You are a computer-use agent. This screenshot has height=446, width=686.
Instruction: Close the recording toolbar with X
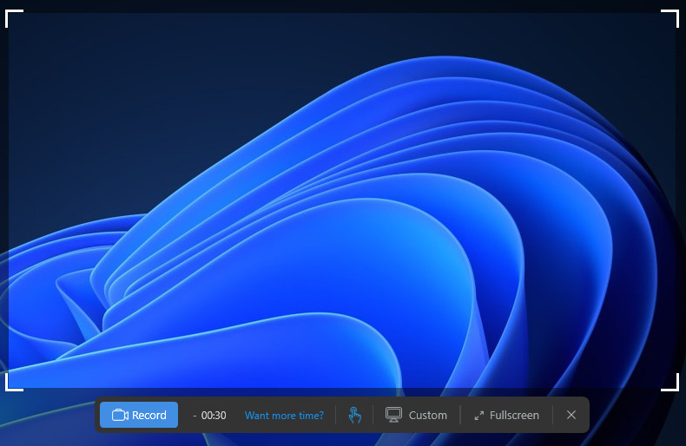(571, 415)
